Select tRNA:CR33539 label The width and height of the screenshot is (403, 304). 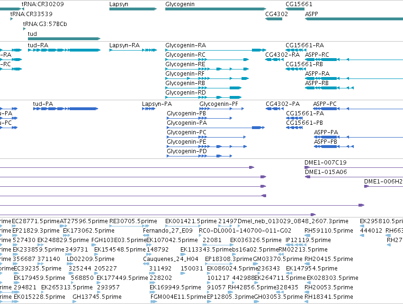[31, 14]
